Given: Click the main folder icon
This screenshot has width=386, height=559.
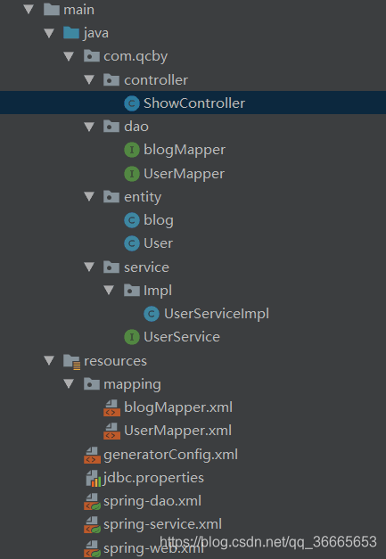Looking at the screenshot, I should (x=52, y=9).
